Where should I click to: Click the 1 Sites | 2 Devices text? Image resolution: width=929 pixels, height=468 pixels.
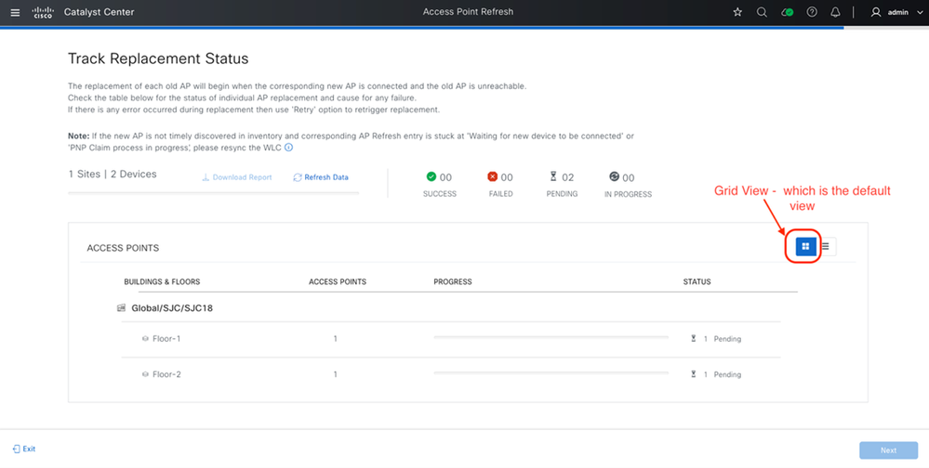click(x=113, y=174)
